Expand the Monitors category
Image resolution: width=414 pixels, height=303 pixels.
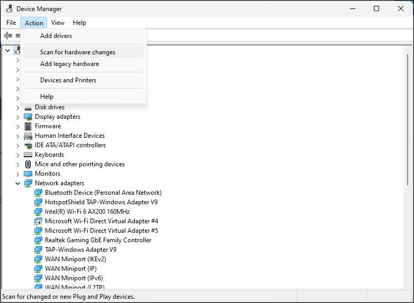(17, 174)
